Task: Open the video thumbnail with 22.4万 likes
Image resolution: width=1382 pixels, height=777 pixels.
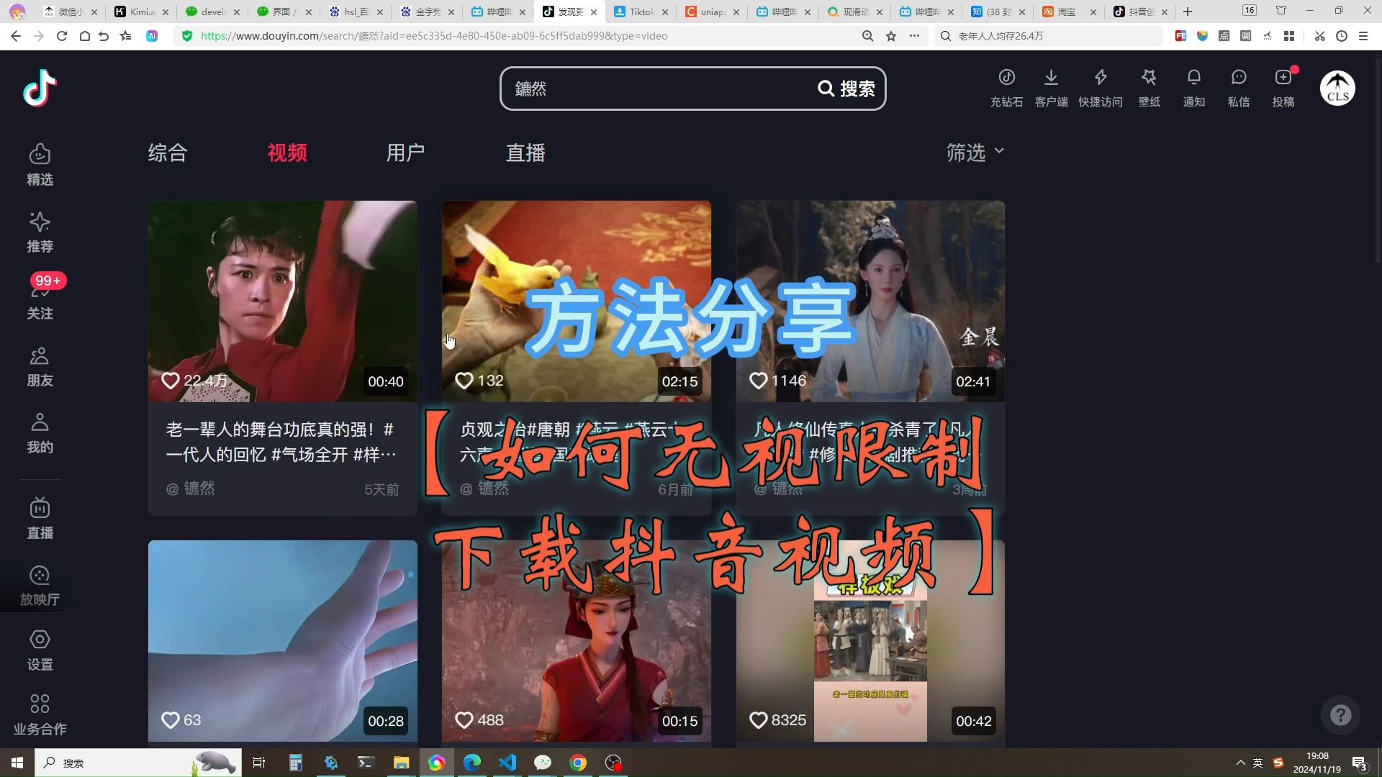Action: pos(283,301)
